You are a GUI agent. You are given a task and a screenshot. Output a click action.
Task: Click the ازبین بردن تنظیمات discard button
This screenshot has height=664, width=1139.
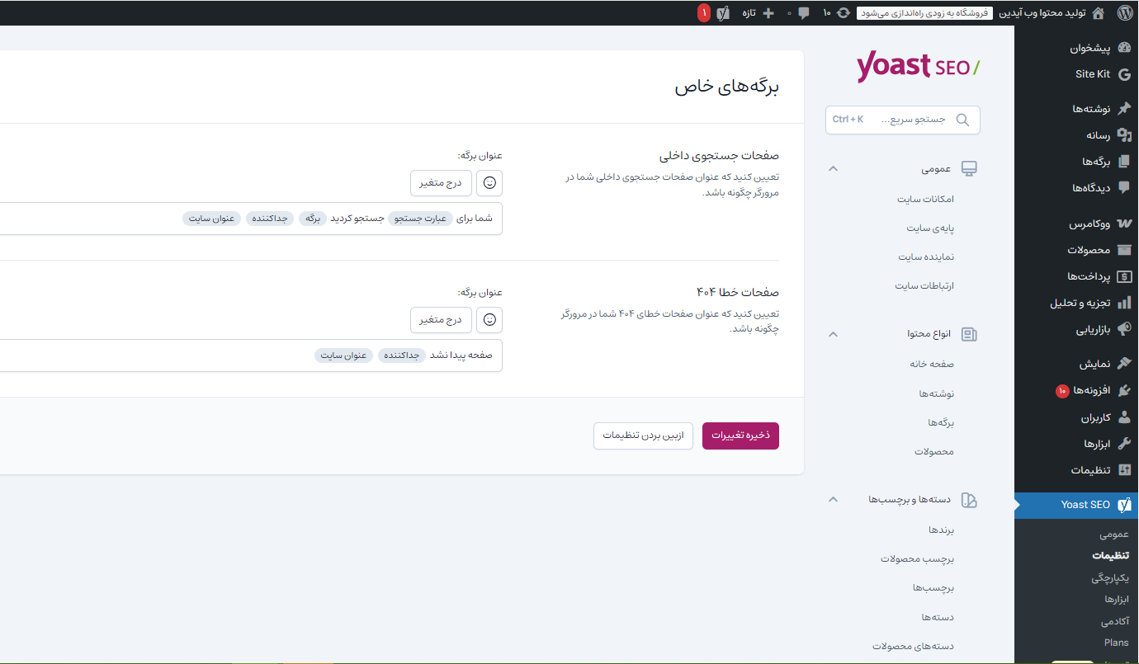pyautogui.click(x=643, y=436)
